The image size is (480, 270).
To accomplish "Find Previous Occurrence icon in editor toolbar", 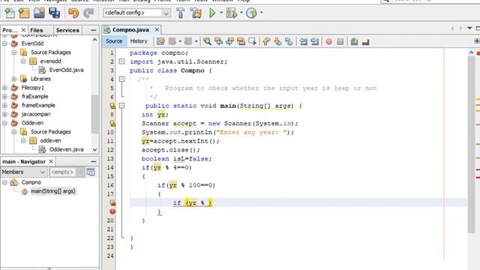I will point(218,41).
